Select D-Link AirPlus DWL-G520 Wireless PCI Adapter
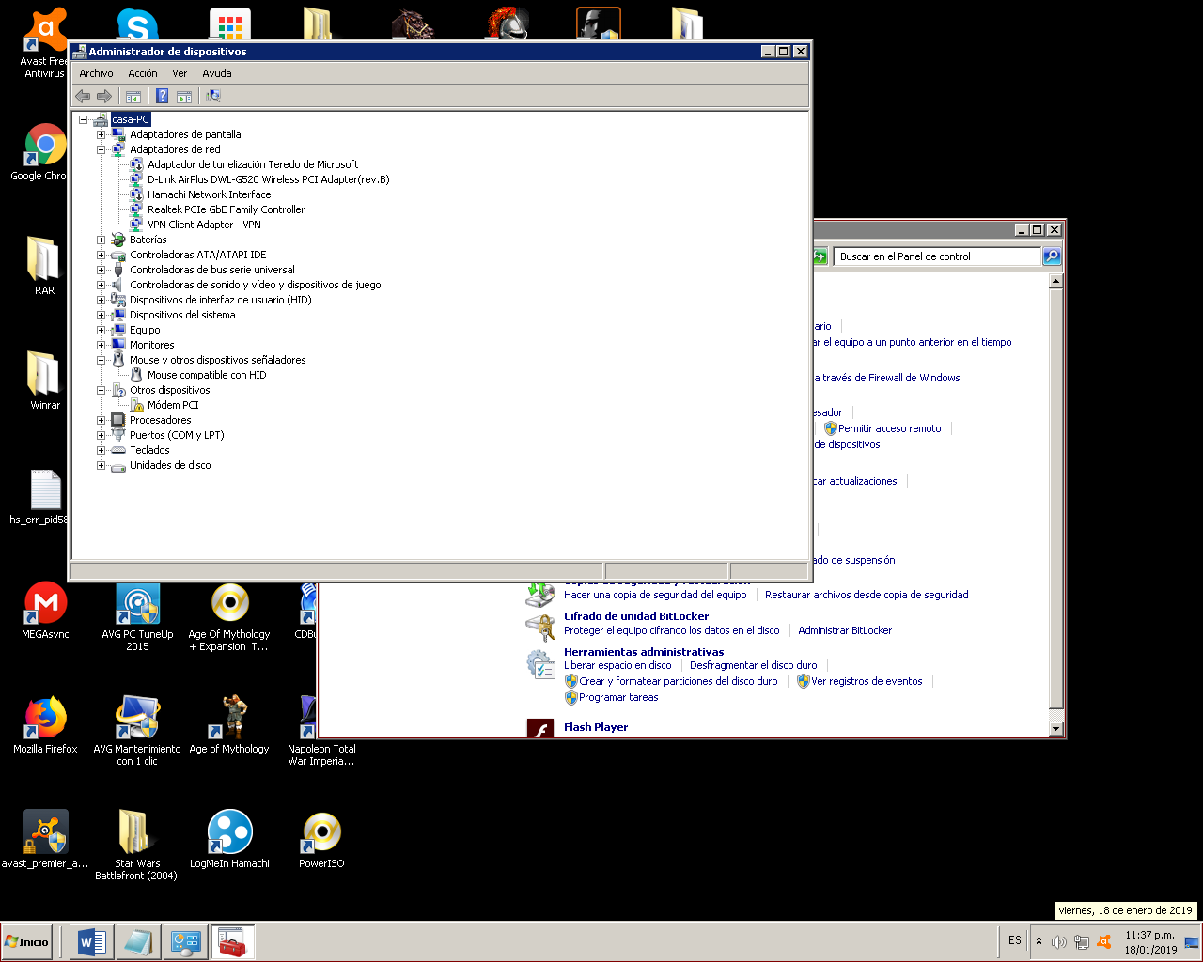The width and height of the screenshot is (1203, 962). coord(268,179)
